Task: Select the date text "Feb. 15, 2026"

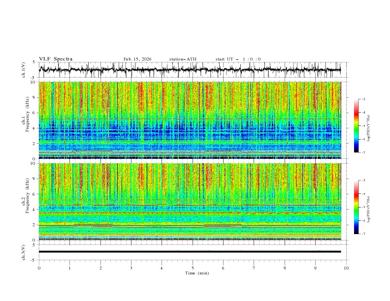Action: click(x=137, y=59)
